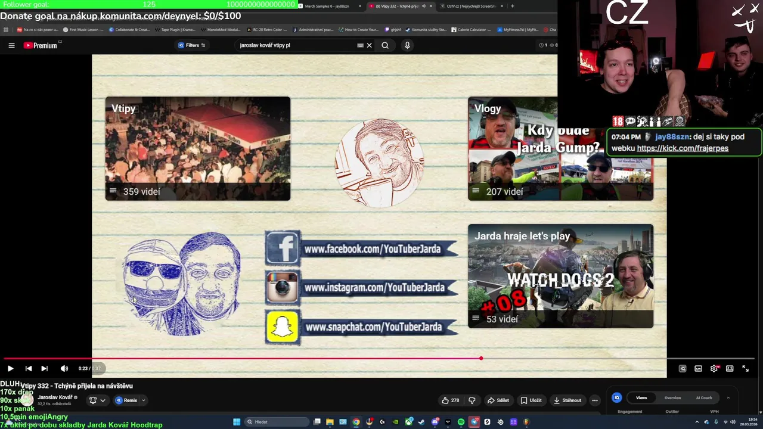Switch to theater mode
763x429 pixels.
[x=730, y=368]
